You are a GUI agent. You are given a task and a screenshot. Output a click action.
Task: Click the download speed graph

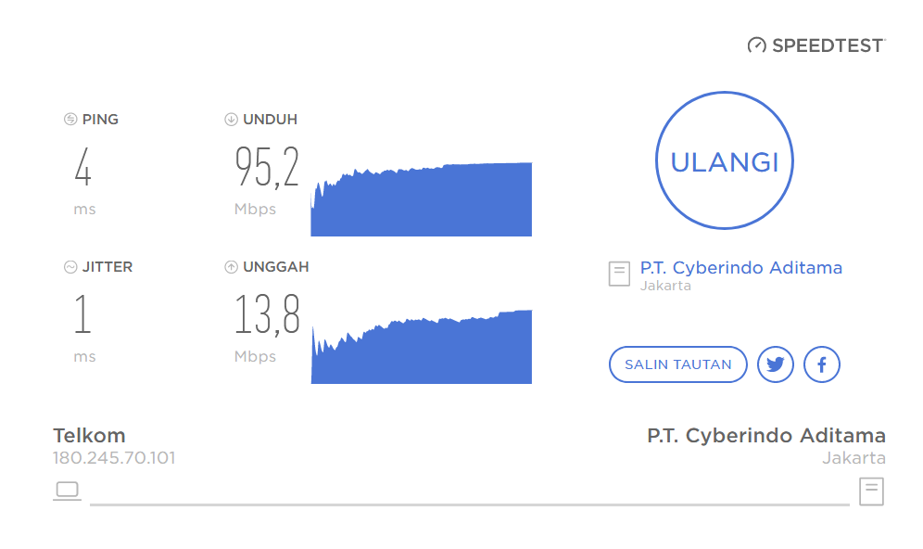coord(422,200)
